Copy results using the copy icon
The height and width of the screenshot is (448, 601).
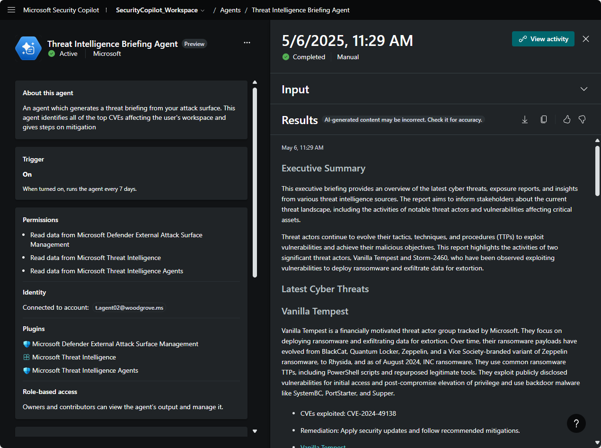544,120
